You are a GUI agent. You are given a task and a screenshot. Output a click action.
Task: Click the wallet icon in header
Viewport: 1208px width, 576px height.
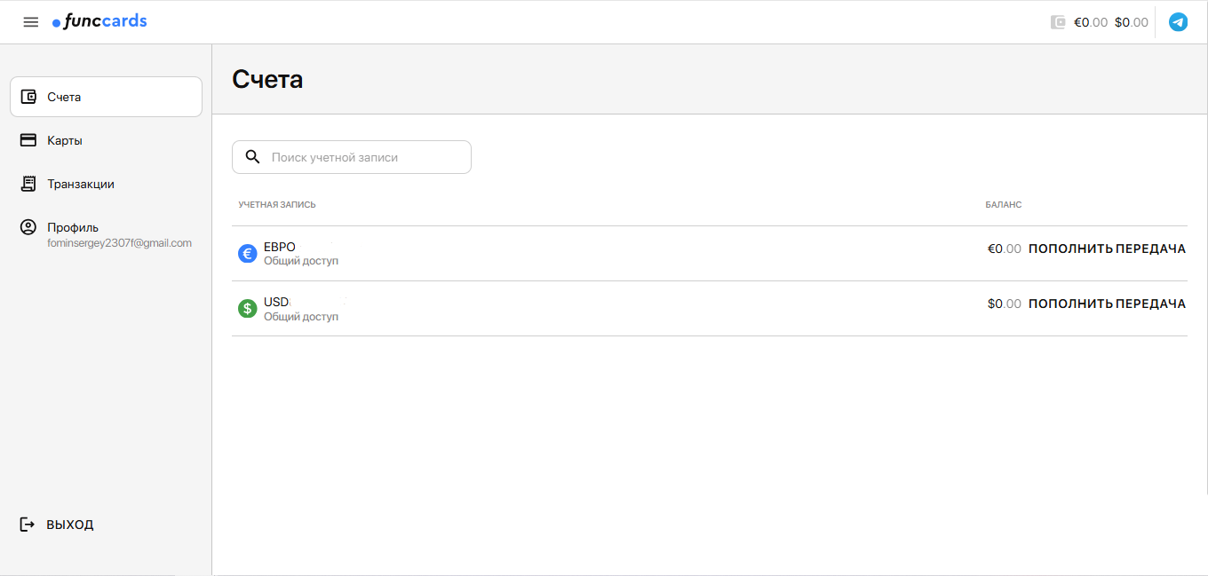click(x=1058, y=22)
